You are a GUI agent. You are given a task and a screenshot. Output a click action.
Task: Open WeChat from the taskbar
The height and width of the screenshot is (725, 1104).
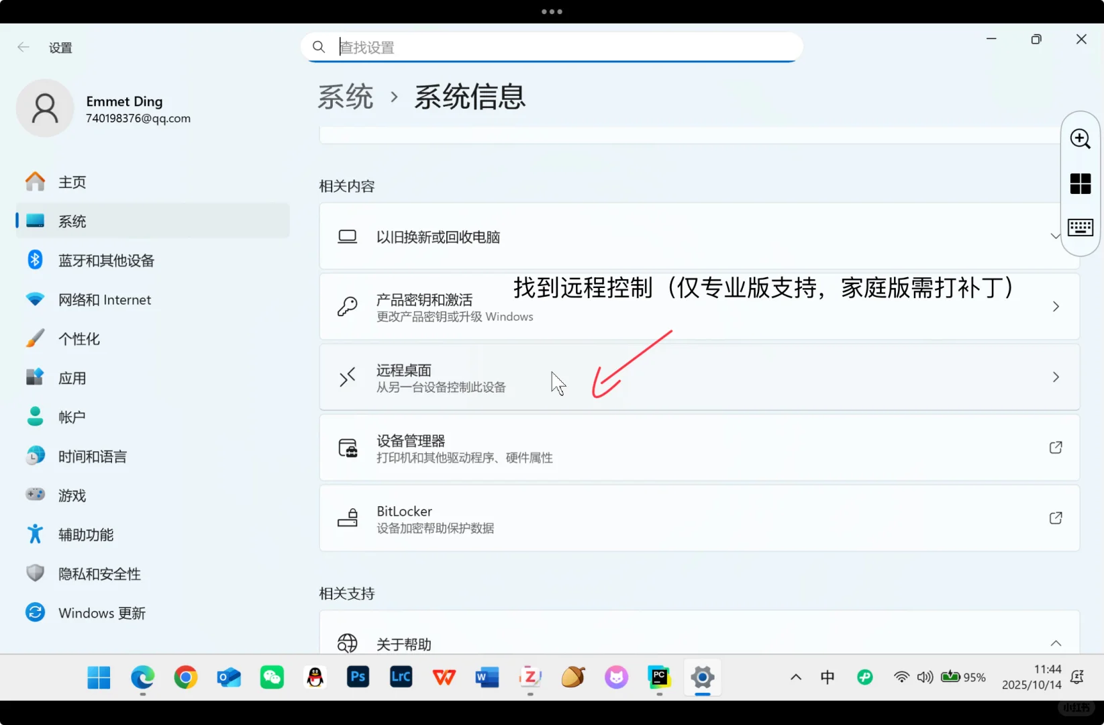(x=272, y=677)
